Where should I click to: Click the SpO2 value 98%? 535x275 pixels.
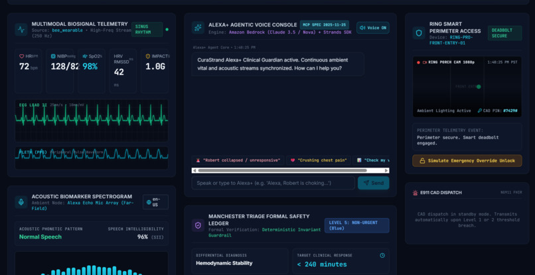pos(90,66)
